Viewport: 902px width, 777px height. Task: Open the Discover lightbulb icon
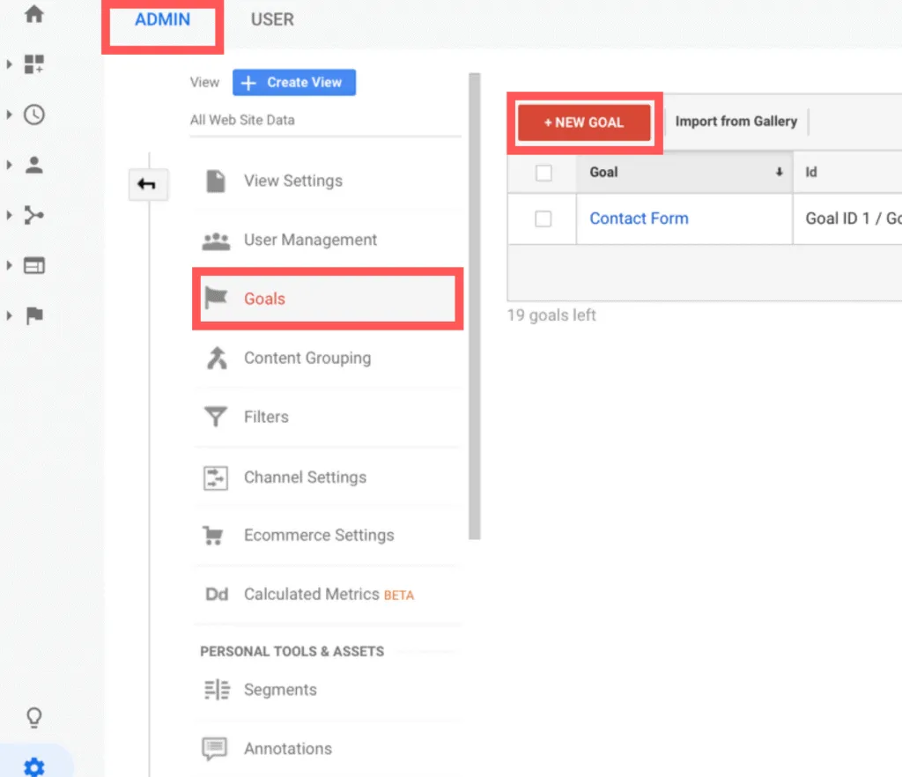(x=33, y=717)
